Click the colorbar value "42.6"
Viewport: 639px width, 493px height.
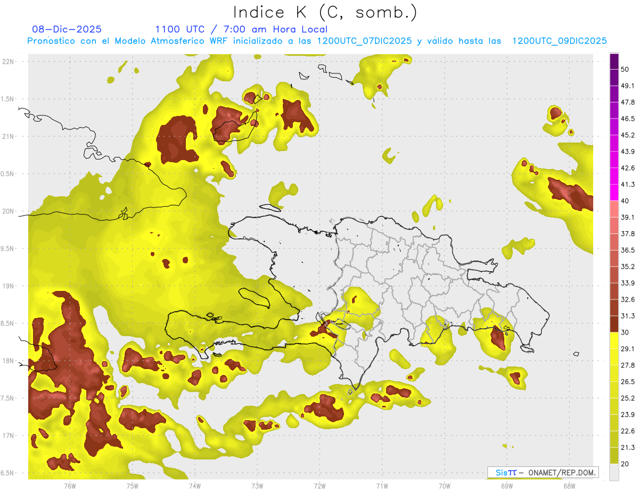coord(628,168)
